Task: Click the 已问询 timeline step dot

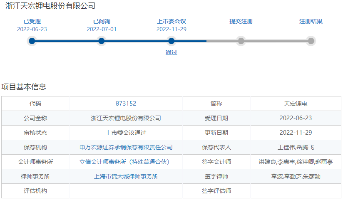Action: click(102, 41)
